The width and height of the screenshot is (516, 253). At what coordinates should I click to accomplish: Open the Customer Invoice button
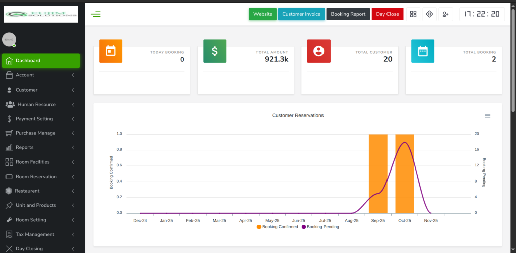pyautogui.click(x=301, y=14)
